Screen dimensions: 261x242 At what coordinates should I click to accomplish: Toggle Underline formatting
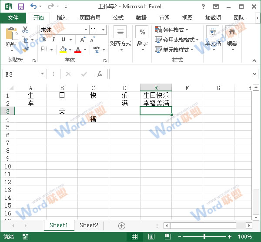(x=63, y=40)
